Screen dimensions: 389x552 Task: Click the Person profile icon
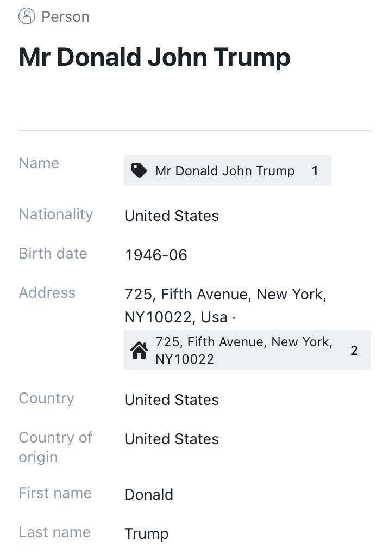click(27, 16)
